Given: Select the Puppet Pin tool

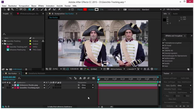Looking at the screenshot, I should point(59,10).
